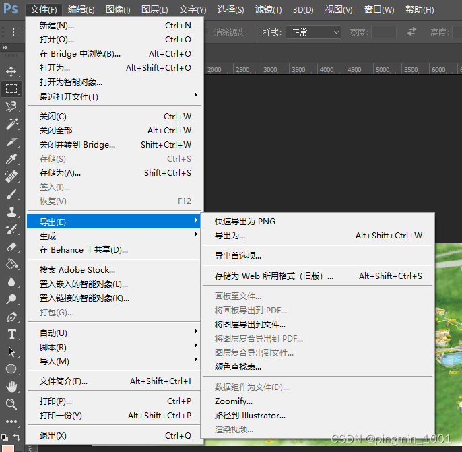Choose 路径到 Illustrator...
462x452 pixels.
(x=318, y=415)
